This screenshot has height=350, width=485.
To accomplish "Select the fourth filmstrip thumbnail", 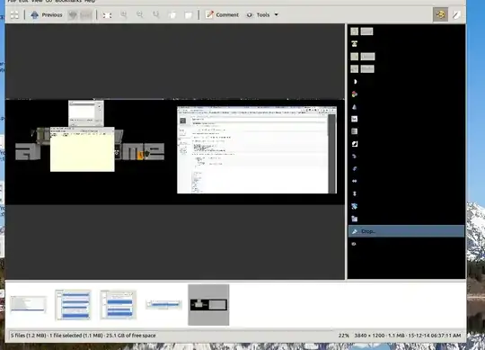I will (164, 304).
